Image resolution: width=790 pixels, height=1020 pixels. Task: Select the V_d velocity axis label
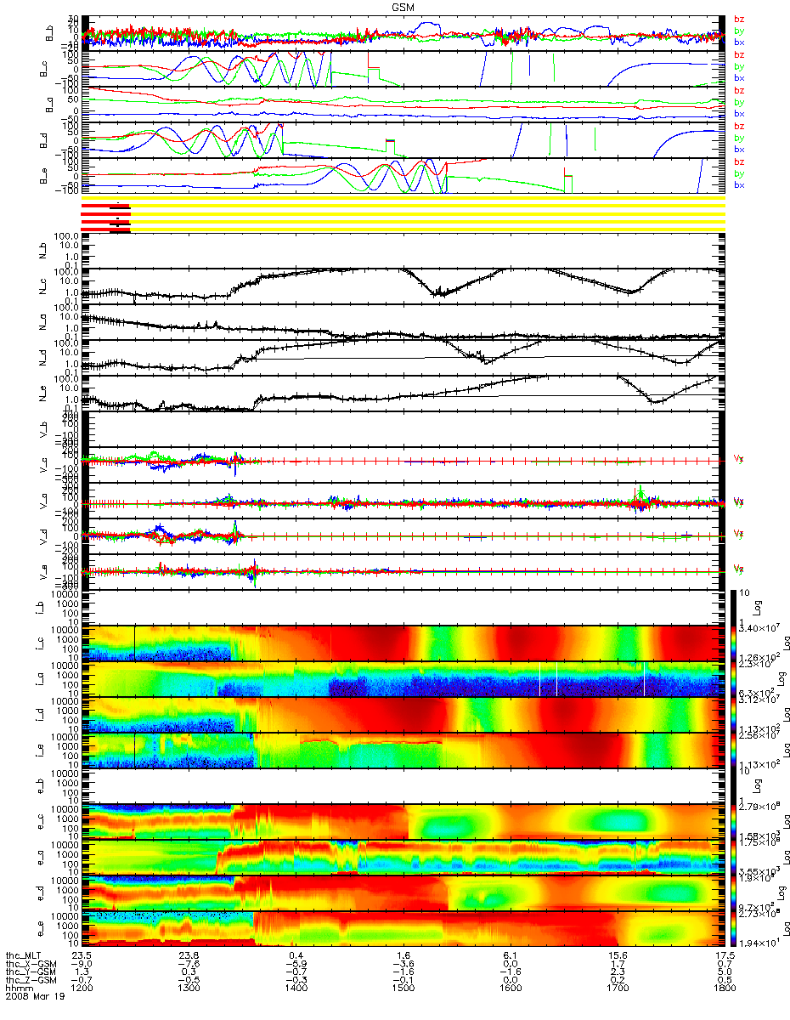tap(43, 535)
